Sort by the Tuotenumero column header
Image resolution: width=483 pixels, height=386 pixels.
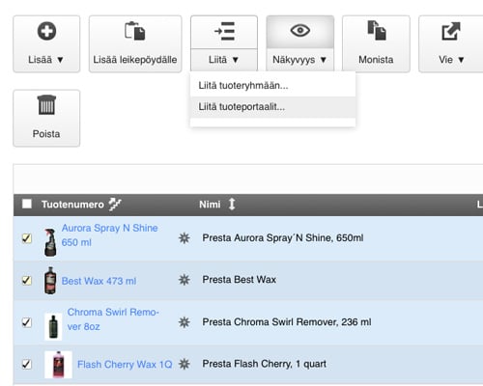point(72,205)
